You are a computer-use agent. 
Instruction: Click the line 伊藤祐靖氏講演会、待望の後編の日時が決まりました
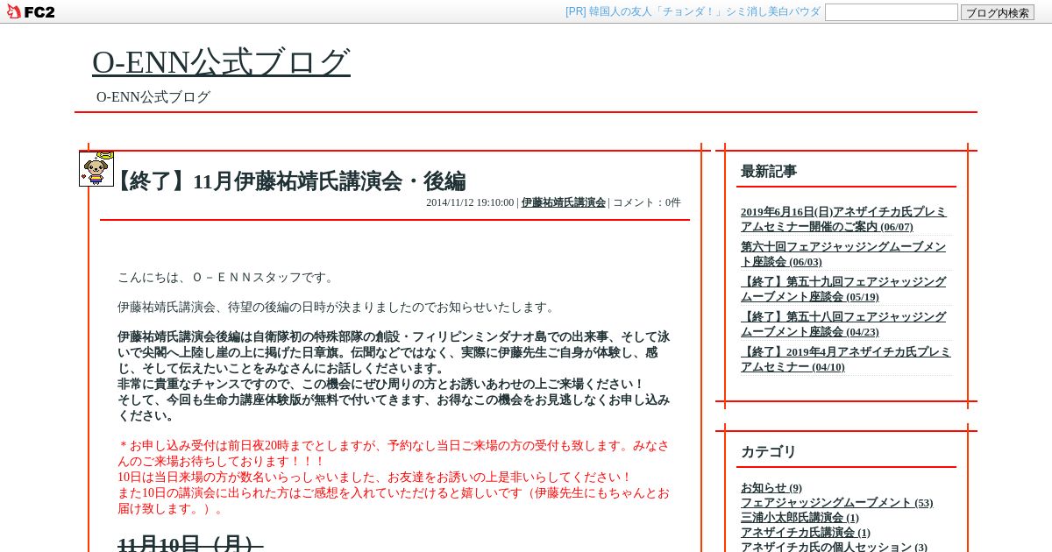338,308
